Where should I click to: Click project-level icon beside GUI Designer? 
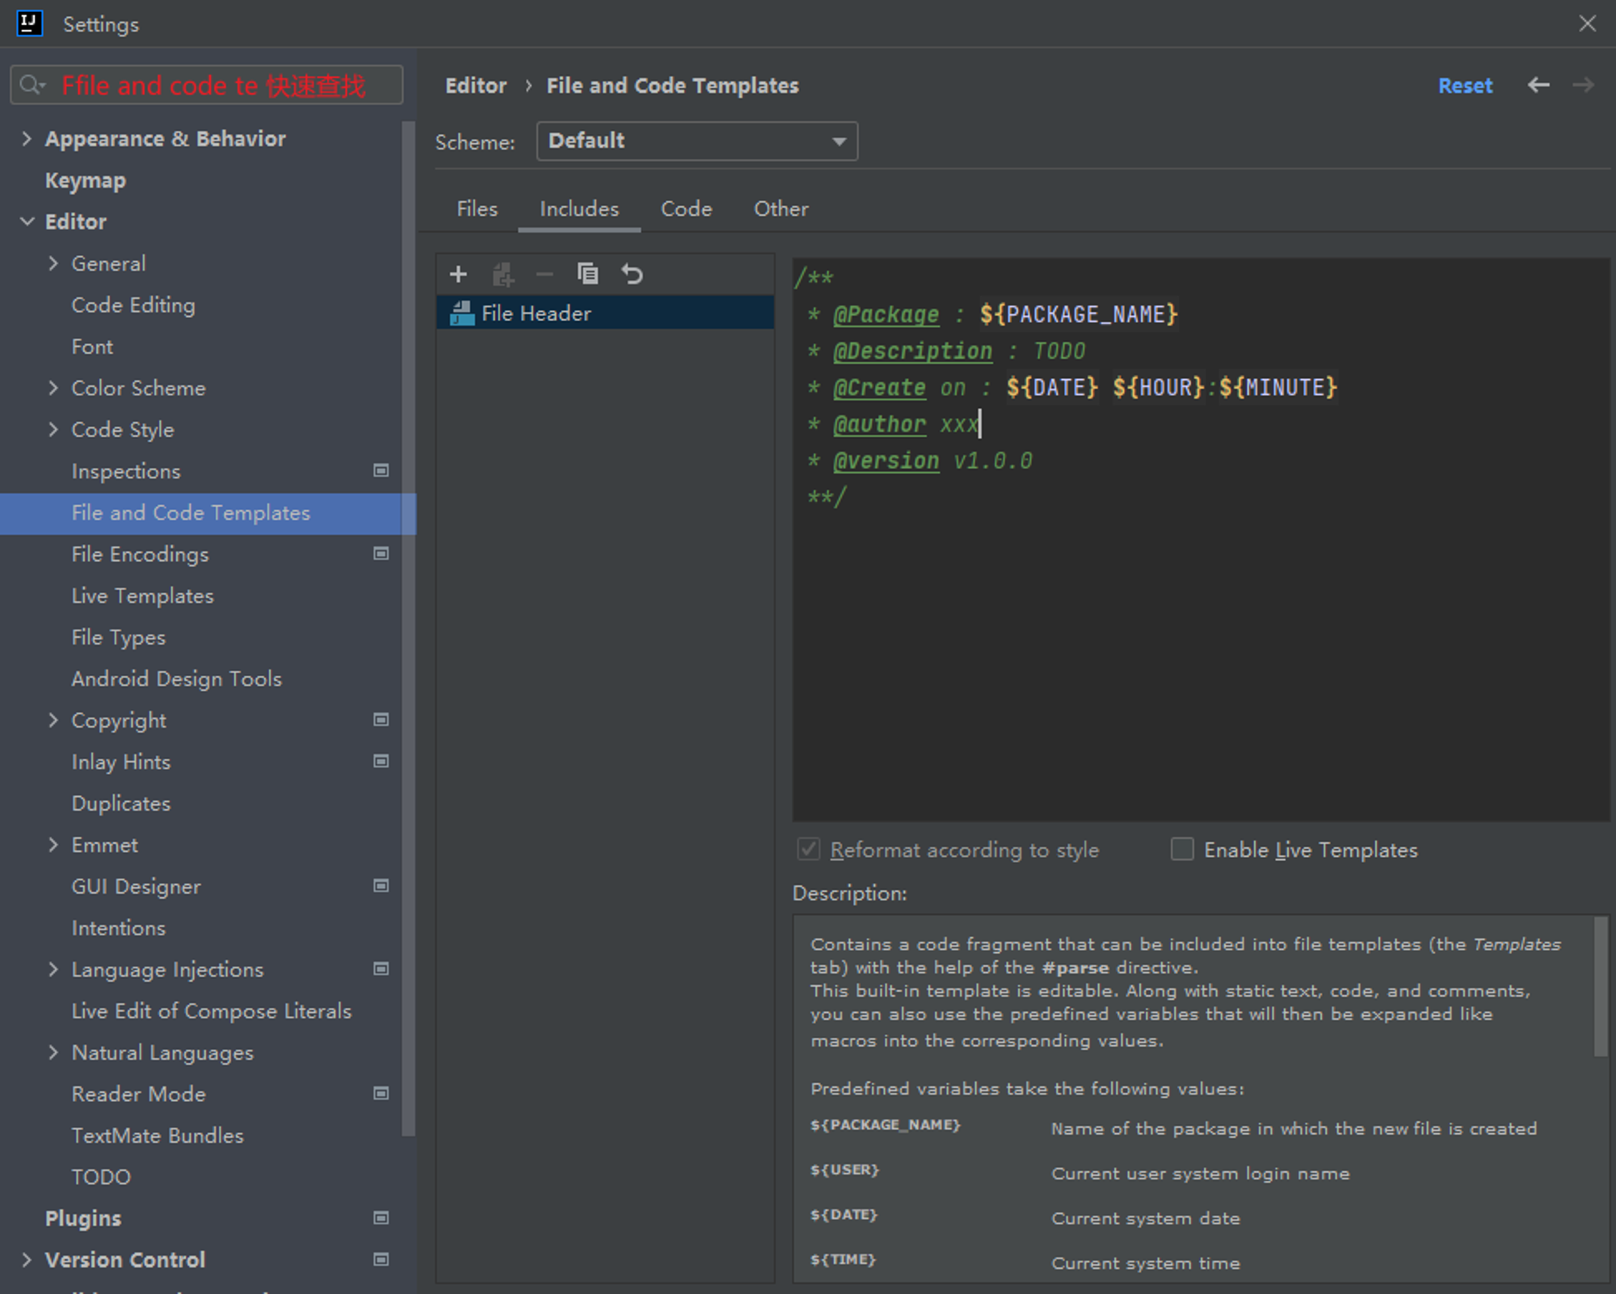click(x=381, y=886)
